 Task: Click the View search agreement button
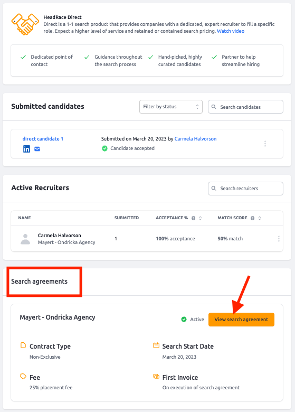coord(241,320)
